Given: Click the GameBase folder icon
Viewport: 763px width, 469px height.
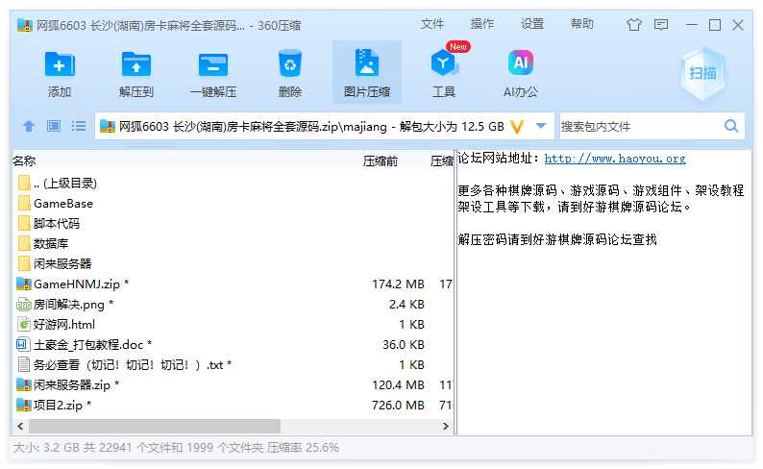Looking at the screenshot, I should click(24, 204).
